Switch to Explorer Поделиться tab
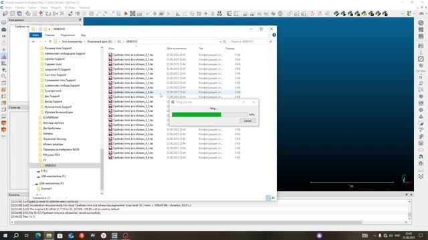The image size is (428, 240). tap(68, 35)
